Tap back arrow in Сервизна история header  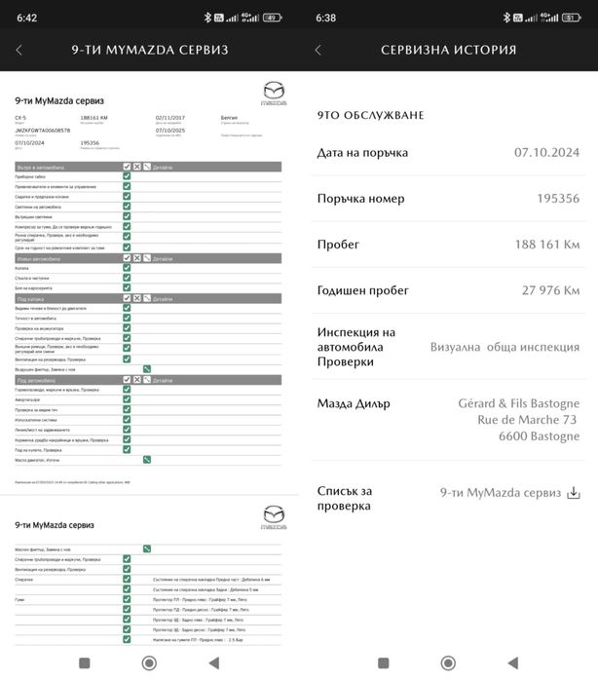tap(318, 50)
